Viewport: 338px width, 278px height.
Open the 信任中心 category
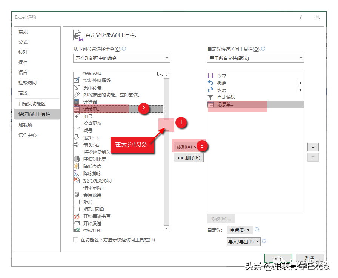[37, 135]
